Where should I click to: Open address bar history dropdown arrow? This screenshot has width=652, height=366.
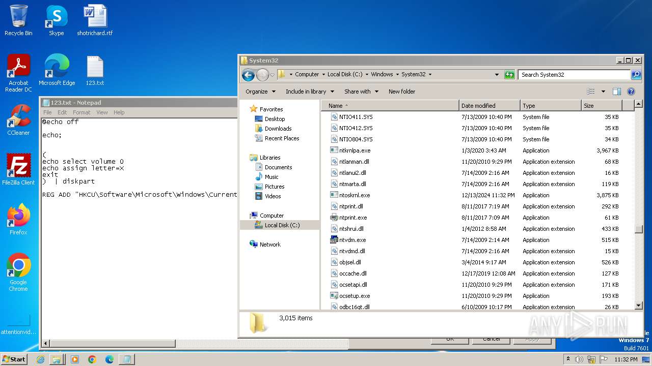point(497,74)
